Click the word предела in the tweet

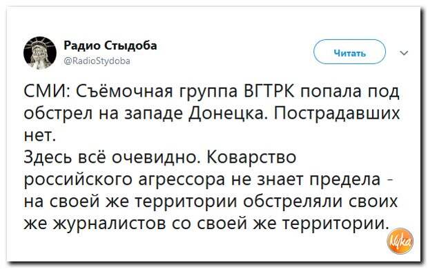[344, 181]
